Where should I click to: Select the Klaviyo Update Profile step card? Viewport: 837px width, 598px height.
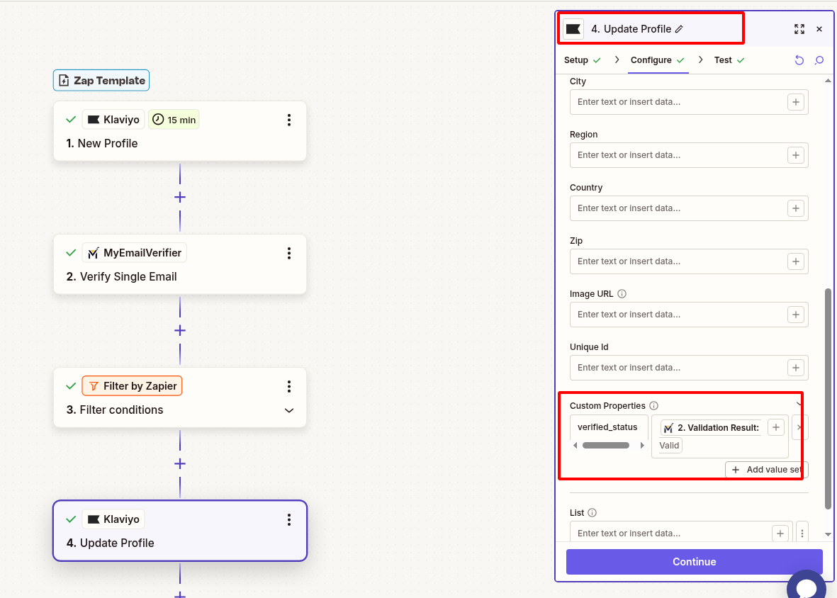click(180, 531)
